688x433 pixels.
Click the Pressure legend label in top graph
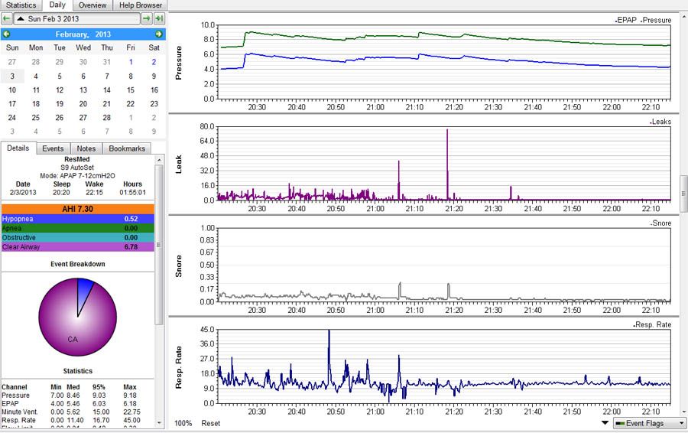coord(656,20)
